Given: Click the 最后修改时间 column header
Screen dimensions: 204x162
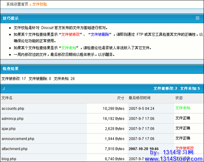Looking at the screenshot, I should [140, 98].
